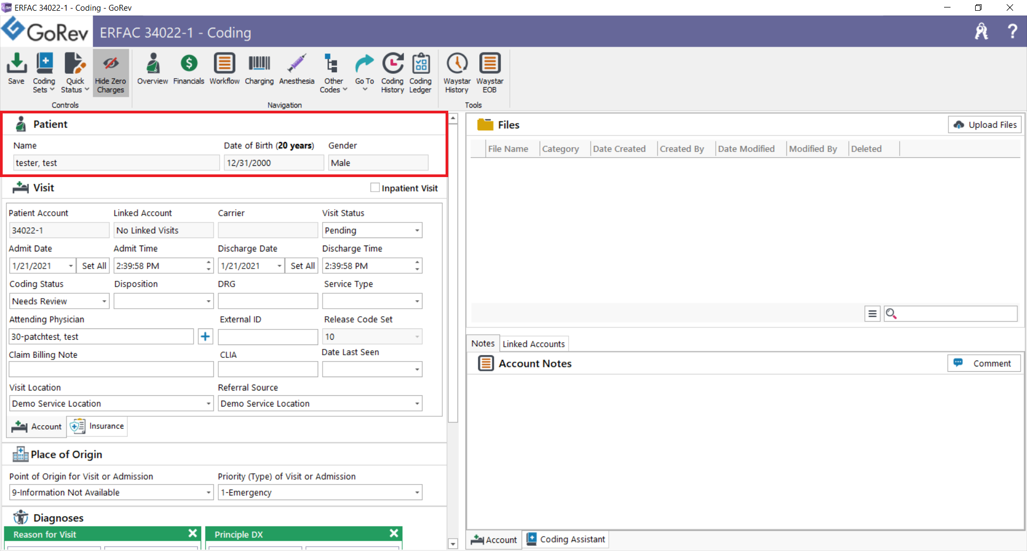Open help via question mark icon

[x=1013, y=32]
